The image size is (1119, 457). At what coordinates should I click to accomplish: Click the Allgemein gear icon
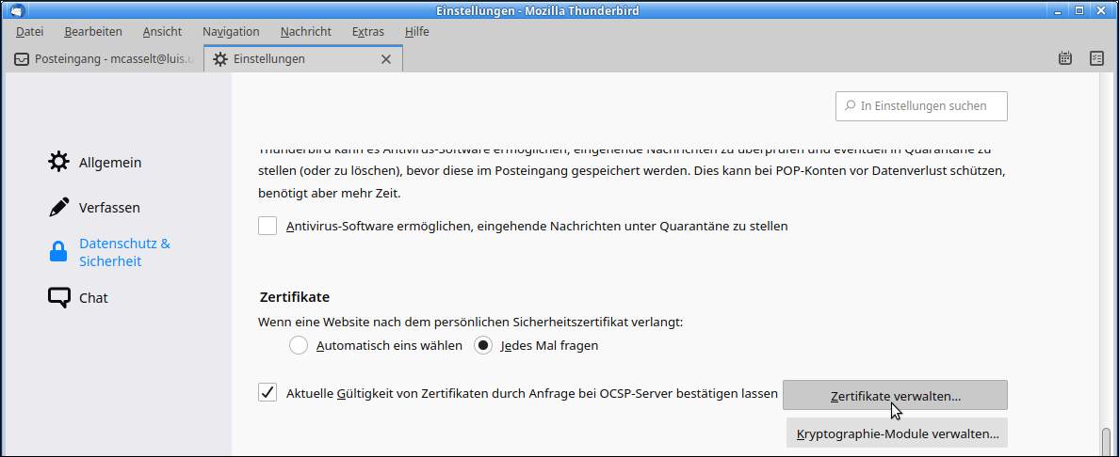[59, 162]
